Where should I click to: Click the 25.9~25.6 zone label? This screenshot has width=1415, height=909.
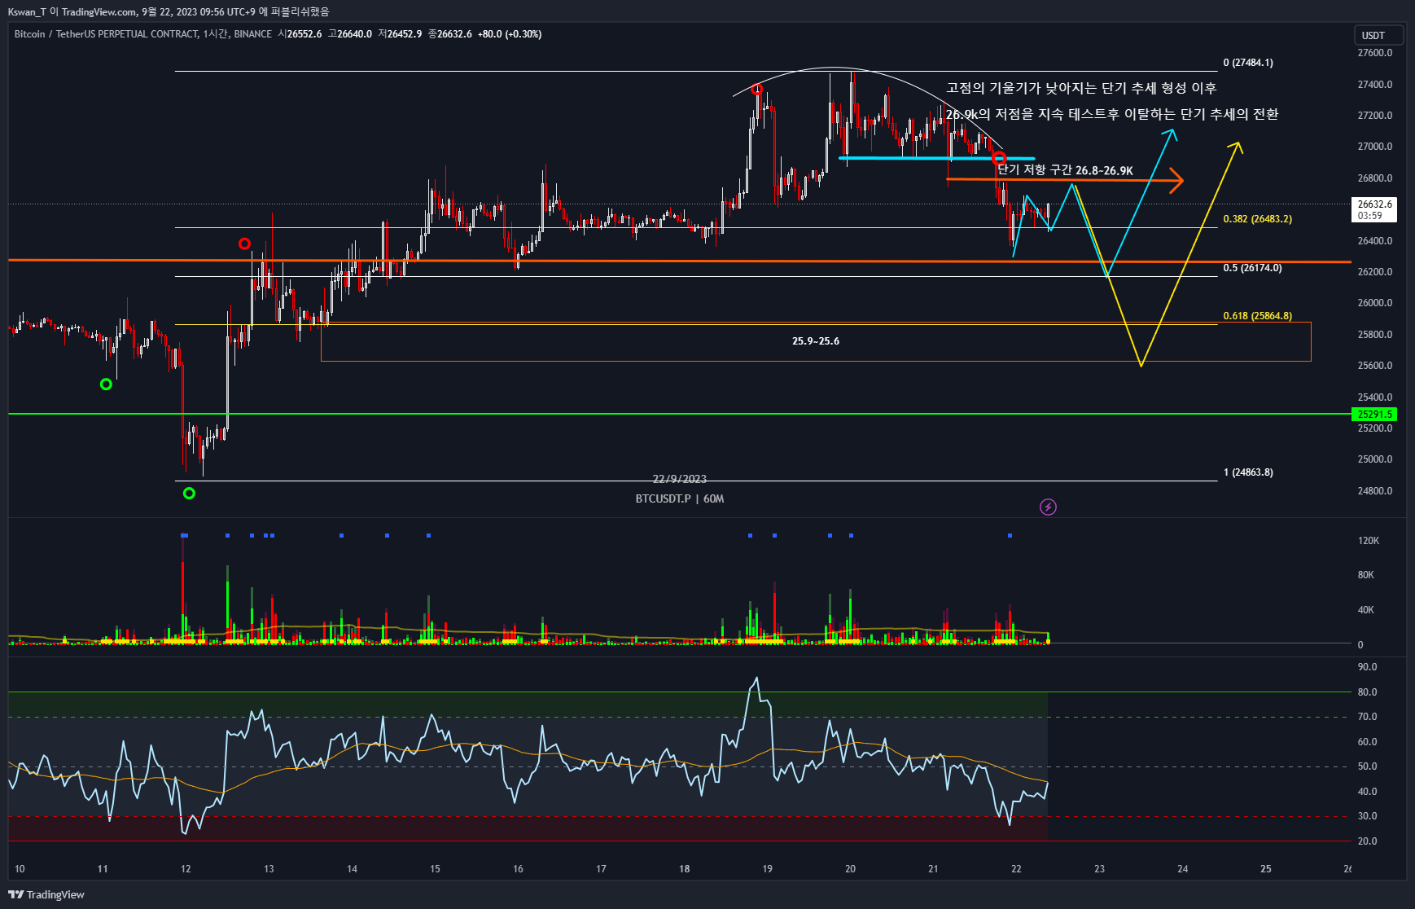pos(816,341)
